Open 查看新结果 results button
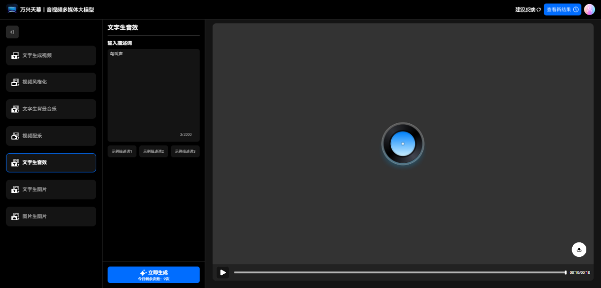 coord(562,9)
